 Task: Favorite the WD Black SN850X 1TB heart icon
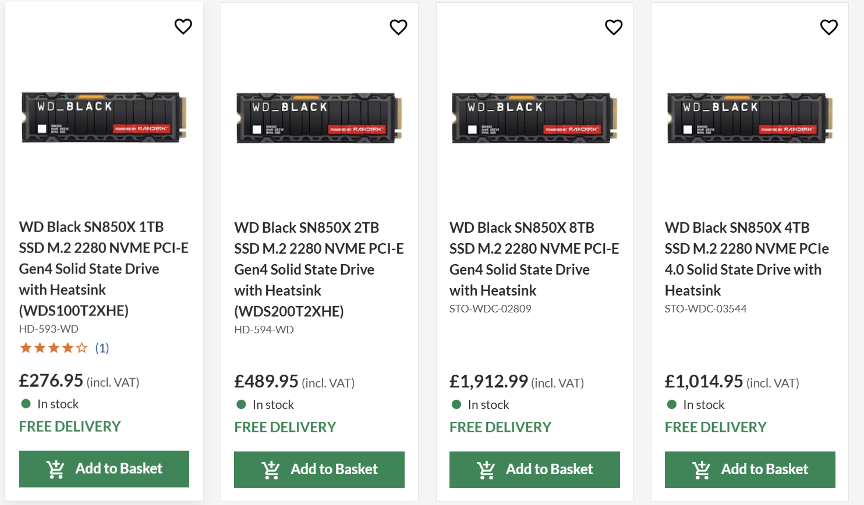point(183,26)
